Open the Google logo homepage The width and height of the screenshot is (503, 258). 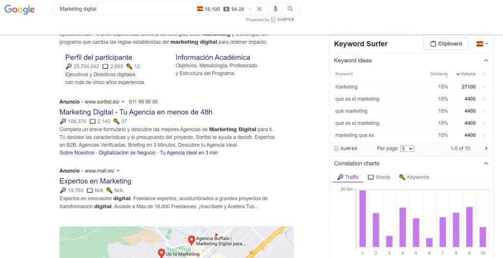tap(19, 10)
